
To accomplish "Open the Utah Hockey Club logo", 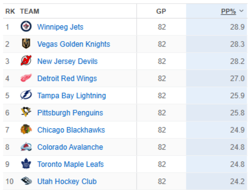I will pos(26,181).
